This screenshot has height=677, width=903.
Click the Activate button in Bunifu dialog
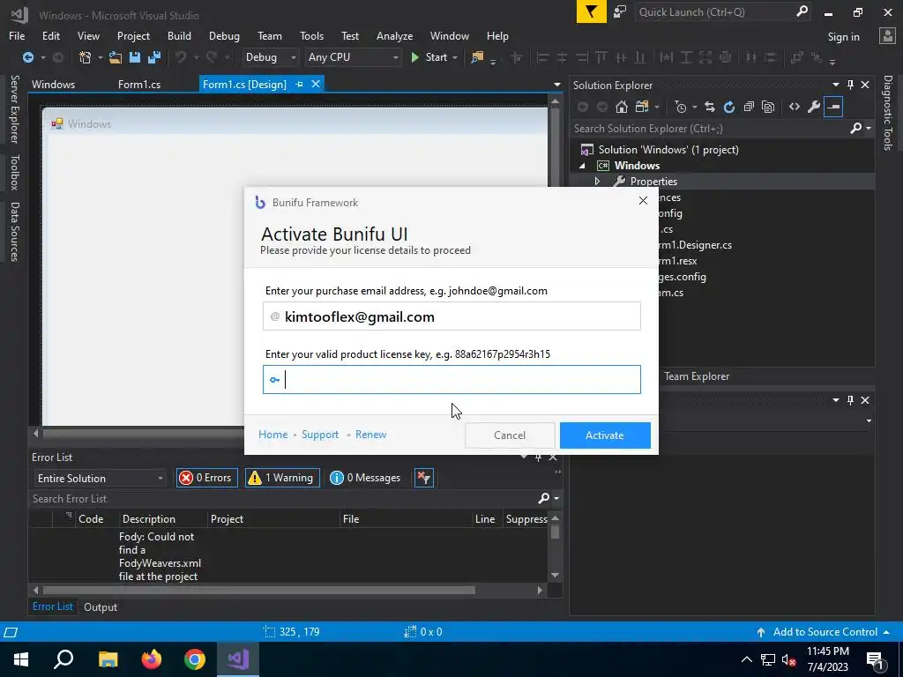pyautogui.click(x=605, y=435)
